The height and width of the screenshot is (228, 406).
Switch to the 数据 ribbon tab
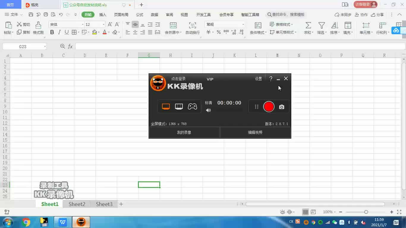(x=154, y=15)
